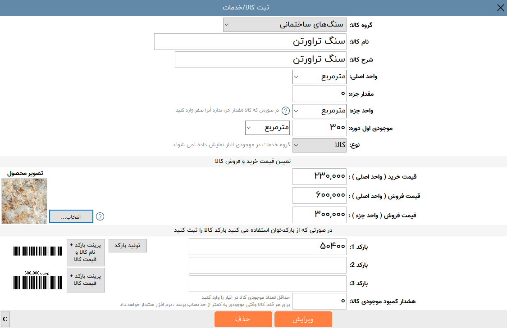Open the unit dropdown beside موجودی اول دوره
Viewport: 507px width, 328px height.
pos(267,127)
